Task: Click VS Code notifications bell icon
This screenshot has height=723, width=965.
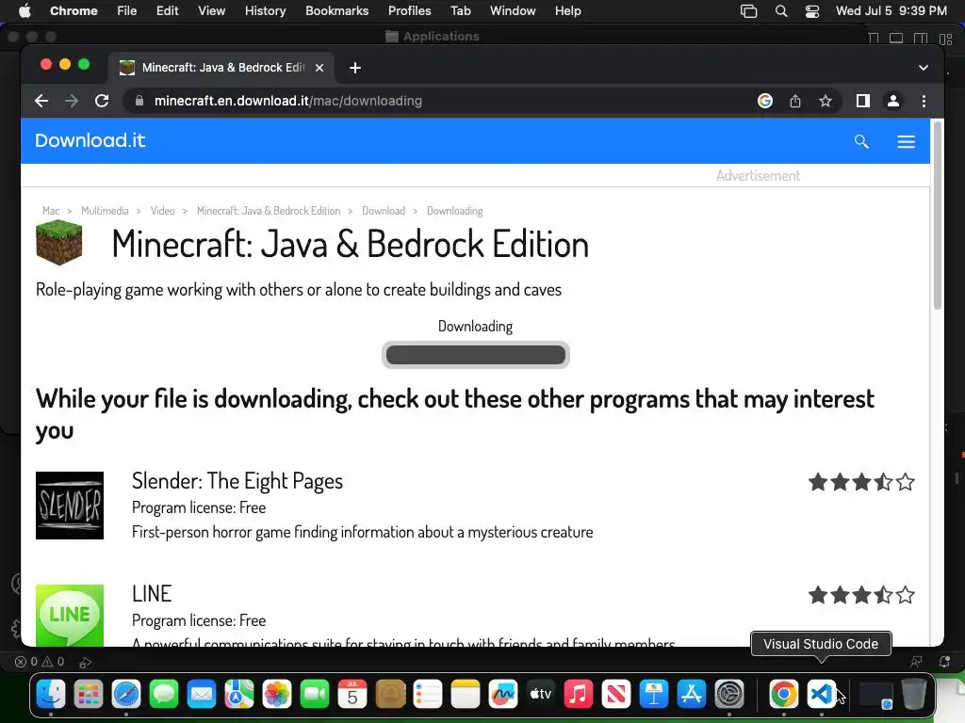Action: point(944,662)
